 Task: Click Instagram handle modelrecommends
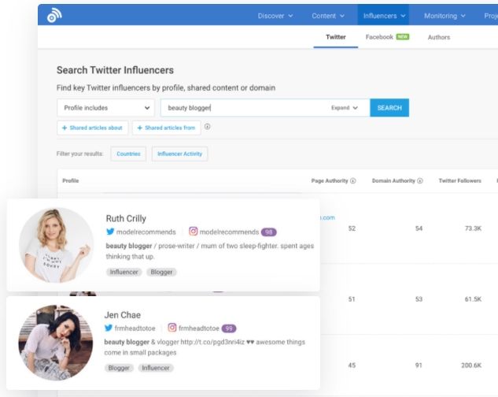(x=229, y=232)
